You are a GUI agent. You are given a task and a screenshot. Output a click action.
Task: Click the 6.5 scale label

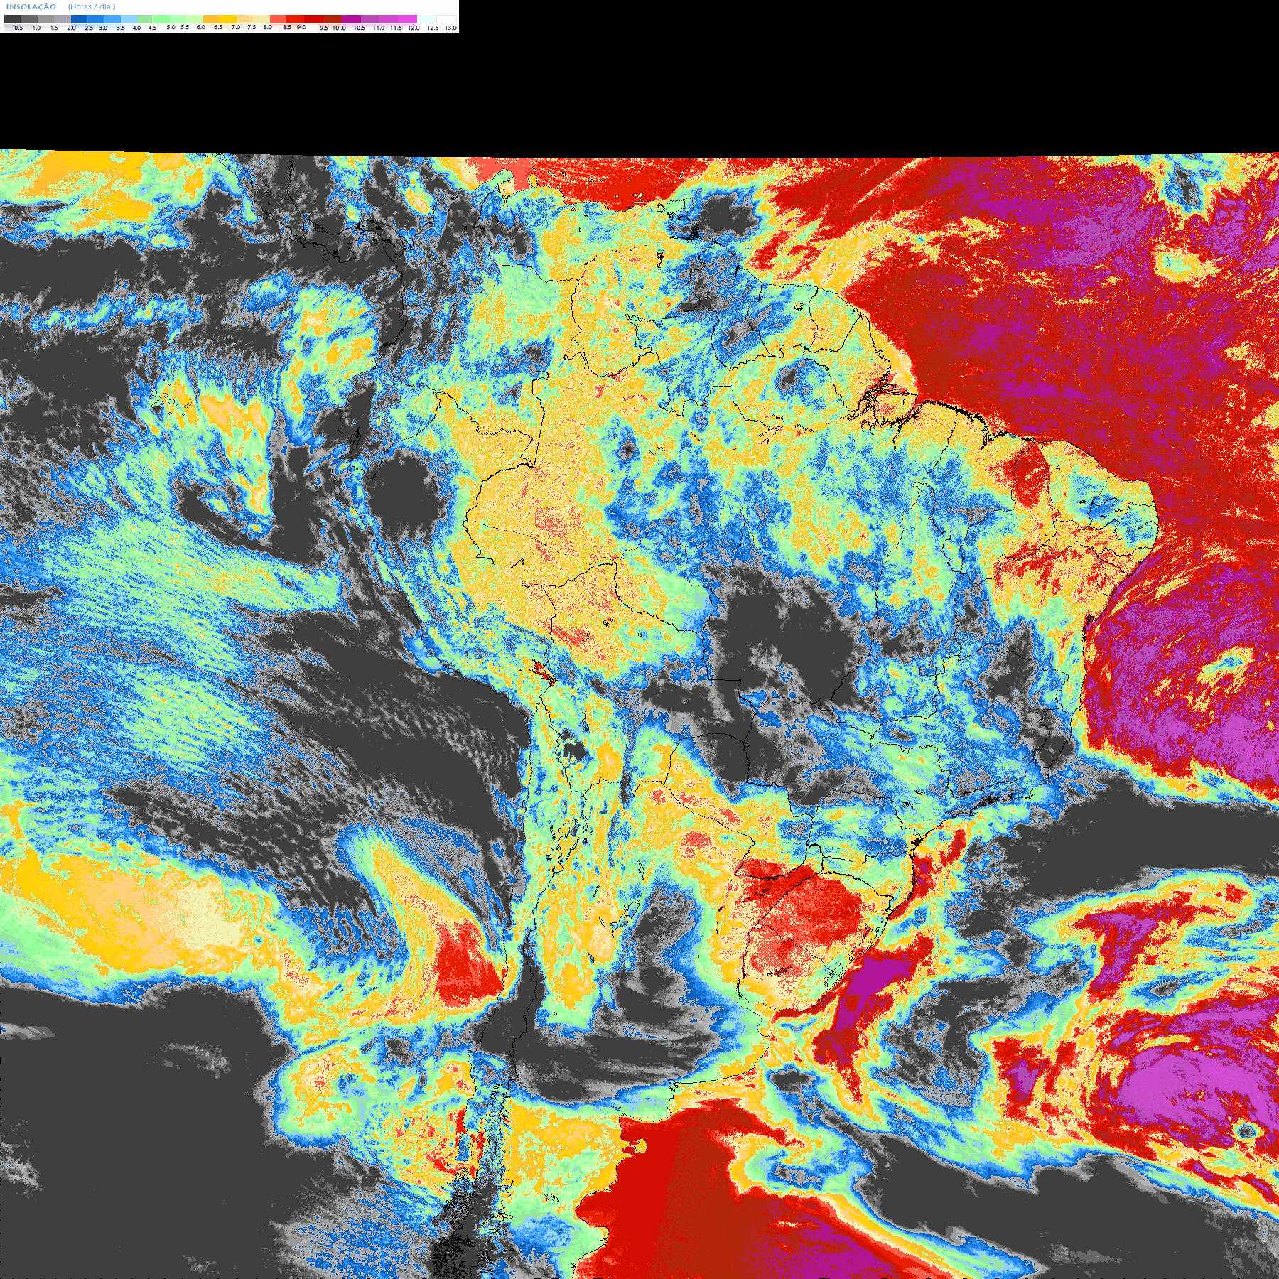[218, 27]
